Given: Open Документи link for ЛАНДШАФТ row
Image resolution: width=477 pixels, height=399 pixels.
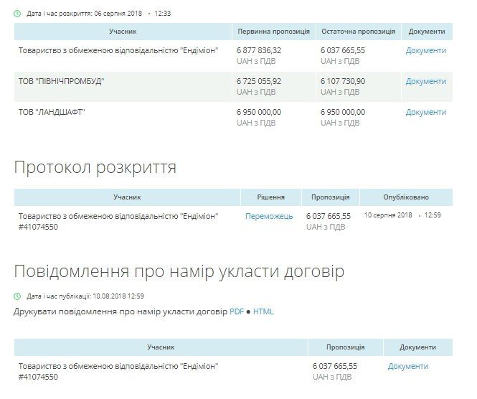Looking at the screenshot, I should (426, 112).
